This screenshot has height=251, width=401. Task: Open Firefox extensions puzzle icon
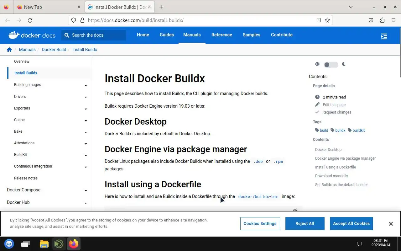[382, 20]
